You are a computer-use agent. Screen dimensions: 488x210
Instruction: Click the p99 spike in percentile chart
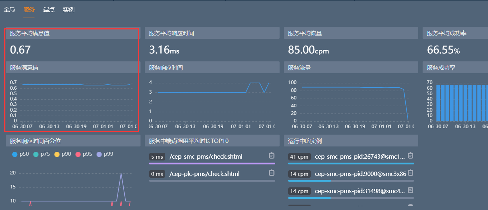121,174
